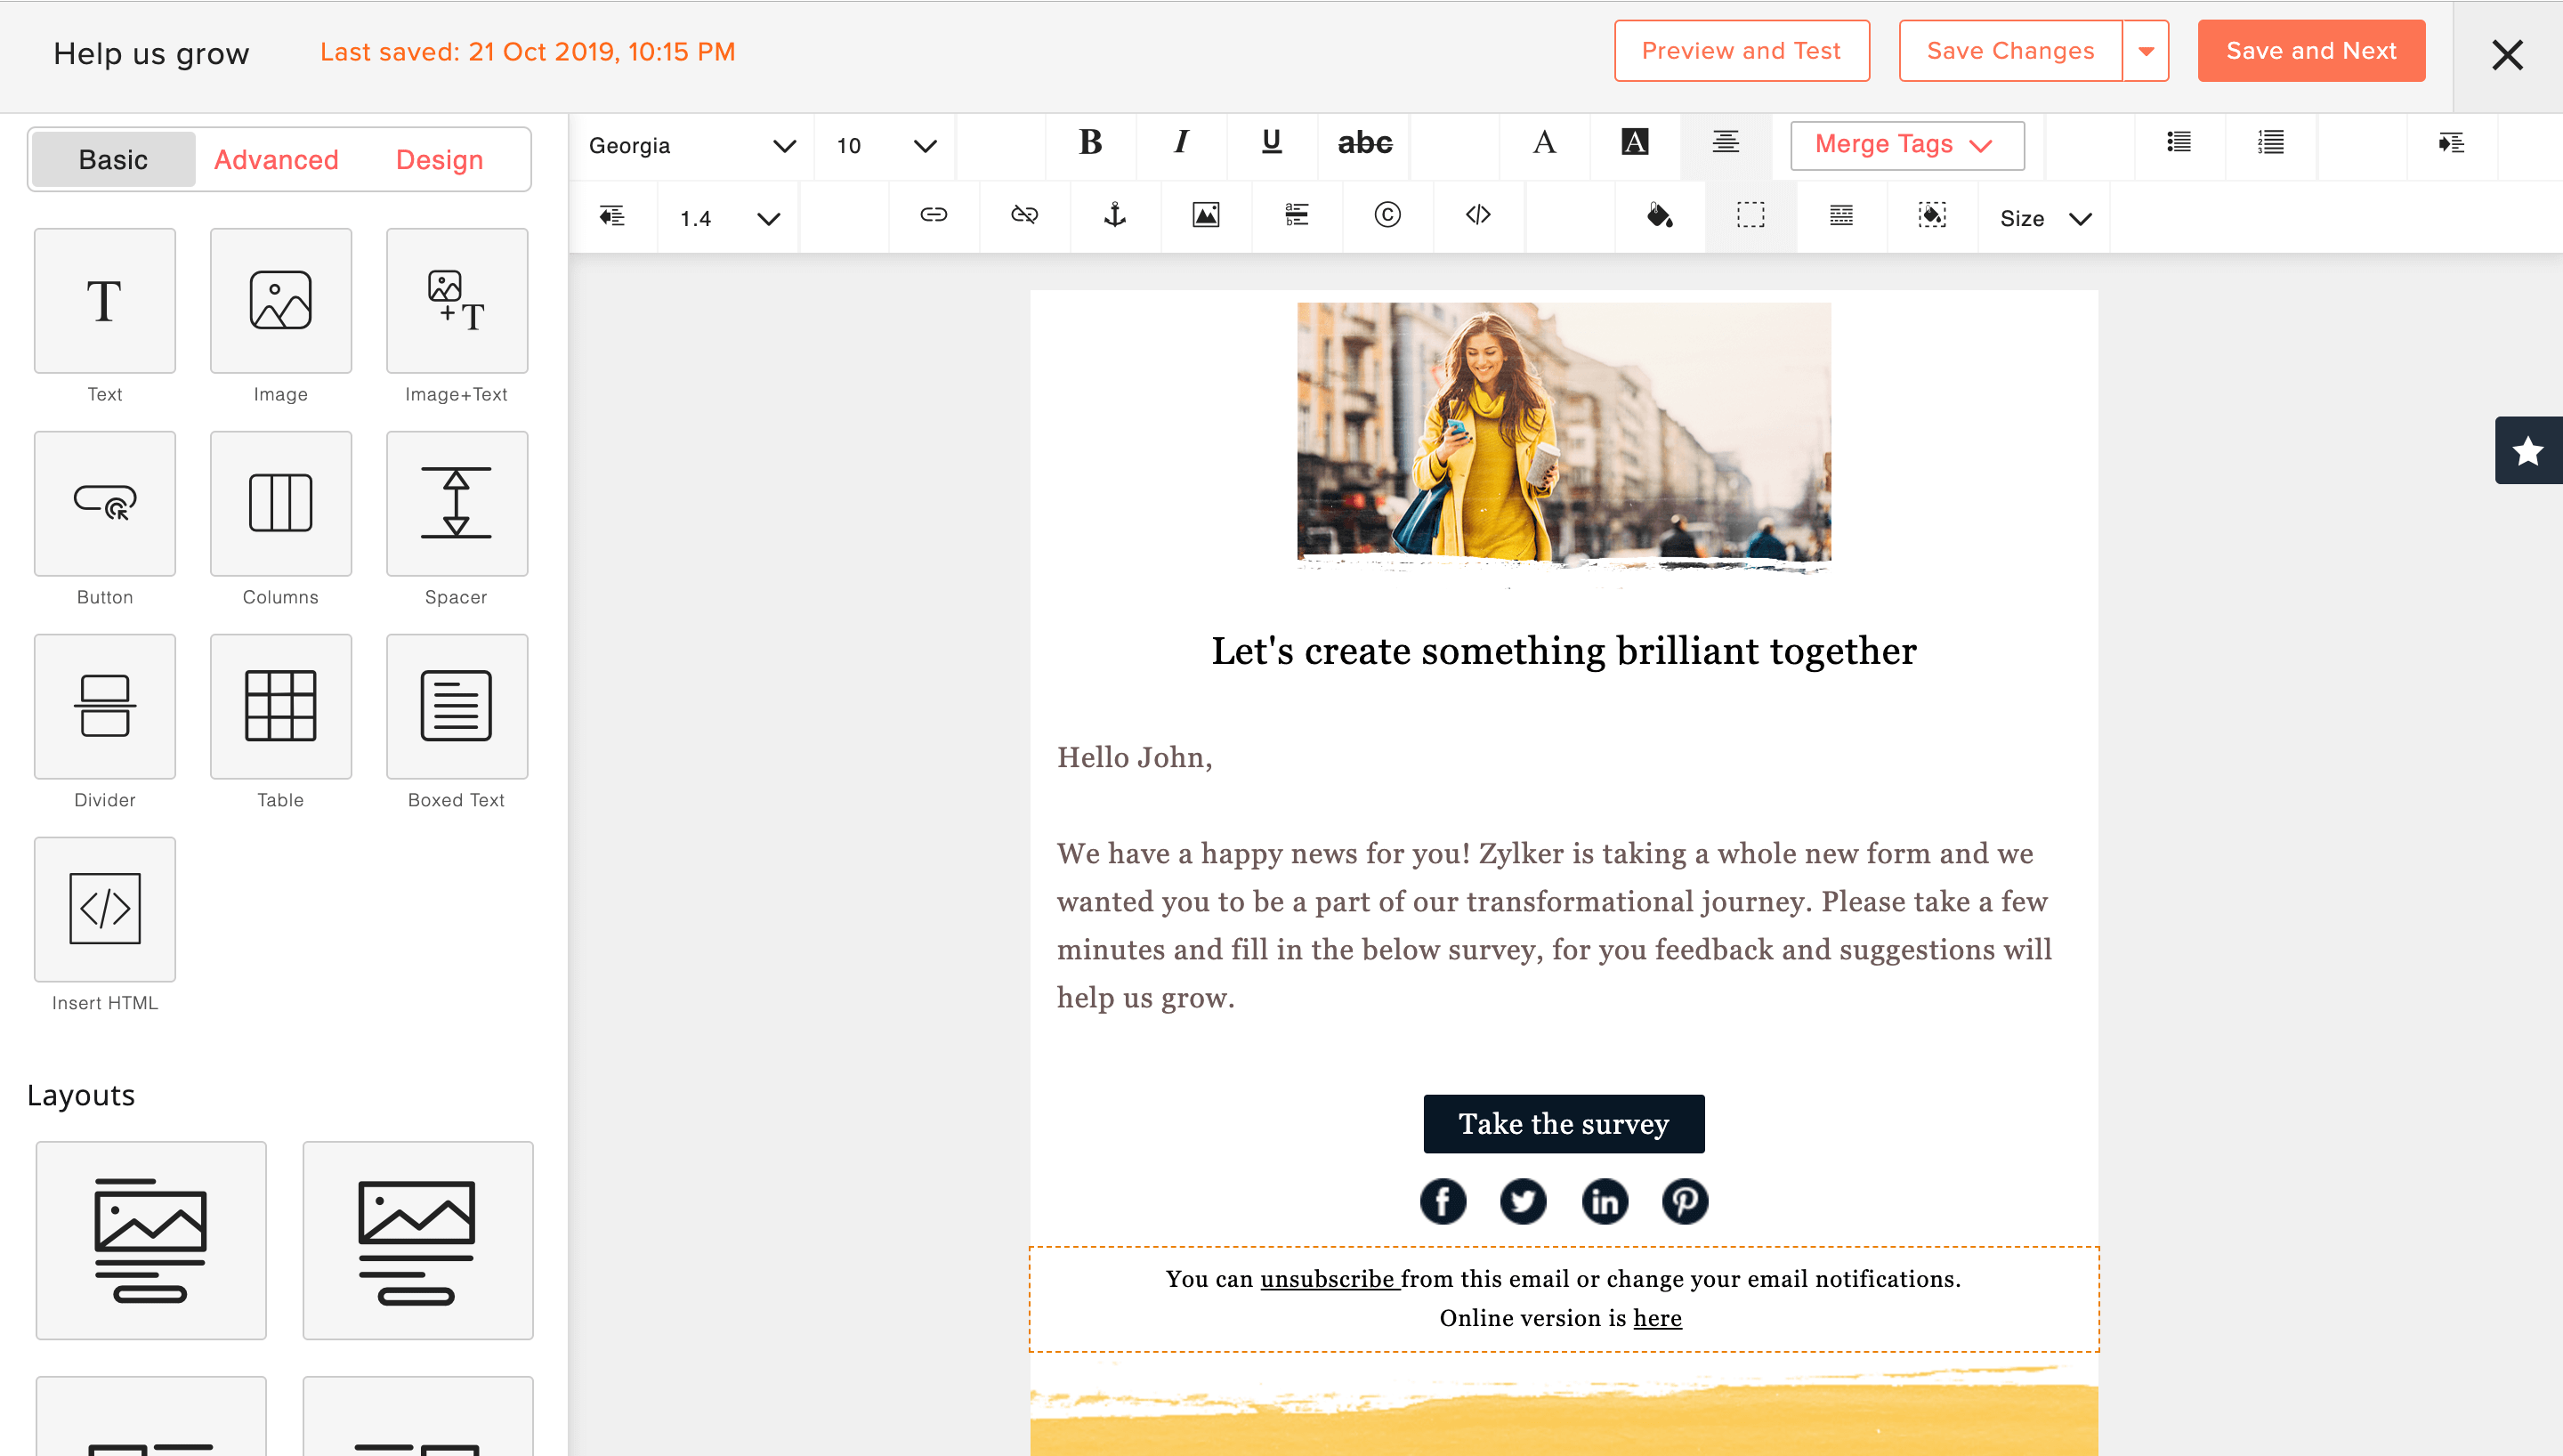
Task: Click the Hello John greeting text
Action: [x=1135, y=758]
